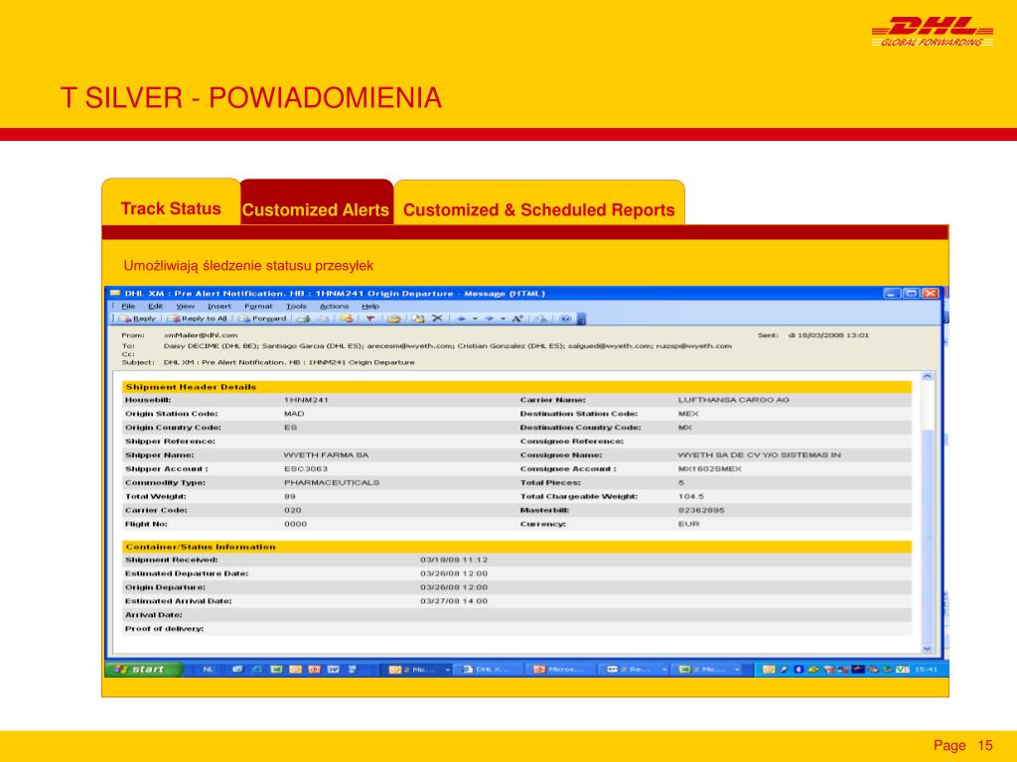Open the Tools menu
Image resolution: width=1017 pixels, height=762 pixels.
296,306
